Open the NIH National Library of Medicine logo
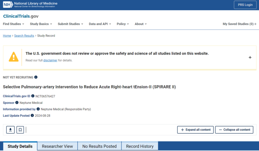Image resolution: width=259 pixels, height=151 pixels. point(30,5)
